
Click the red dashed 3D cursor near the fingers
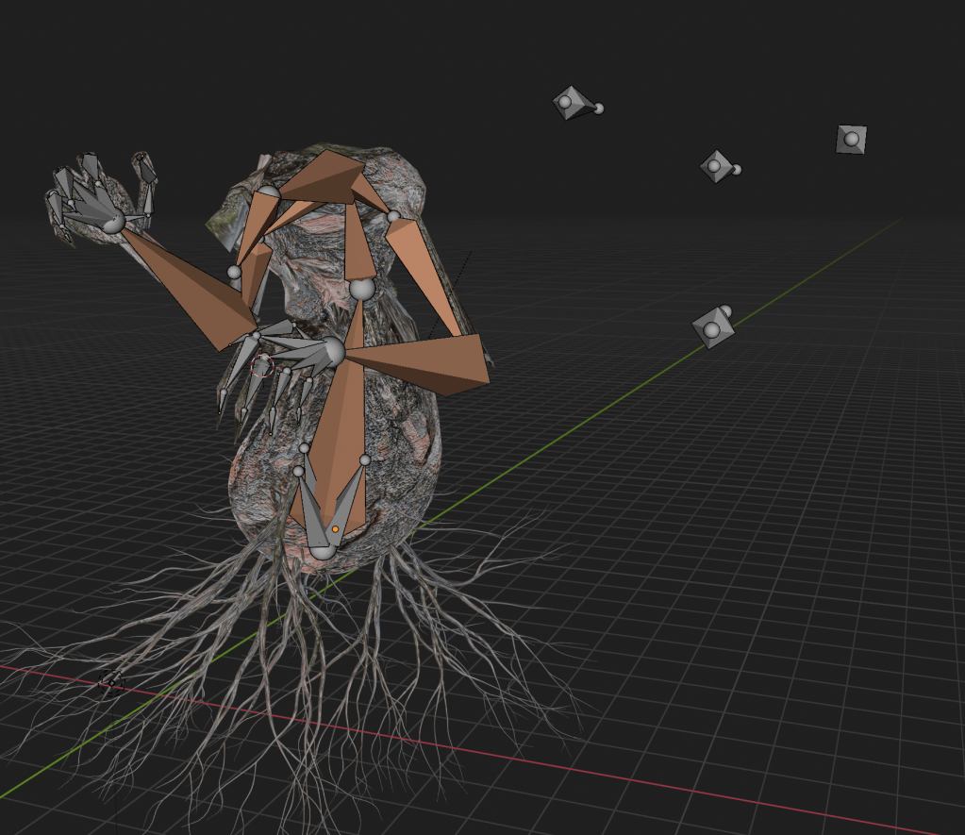coord(262,366)
